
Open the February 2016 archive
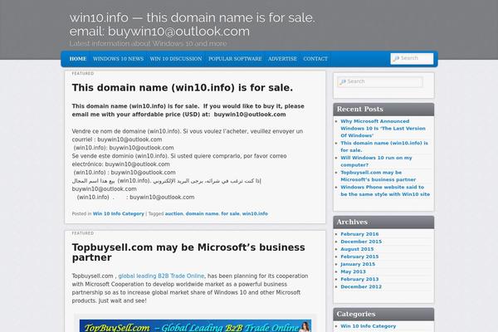tap(359, 234)
